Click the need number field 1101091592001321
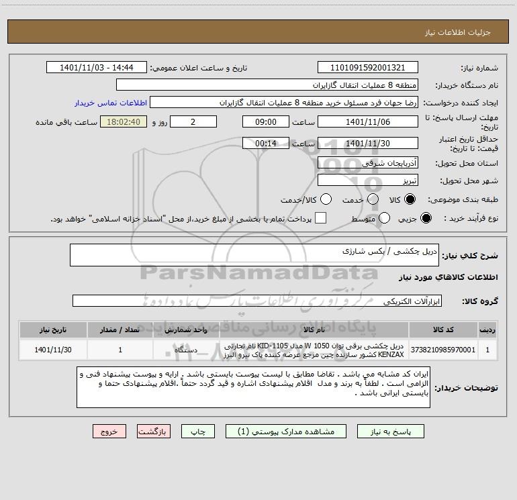The height and width of the screenshot is (500, 517). point(368,68)
